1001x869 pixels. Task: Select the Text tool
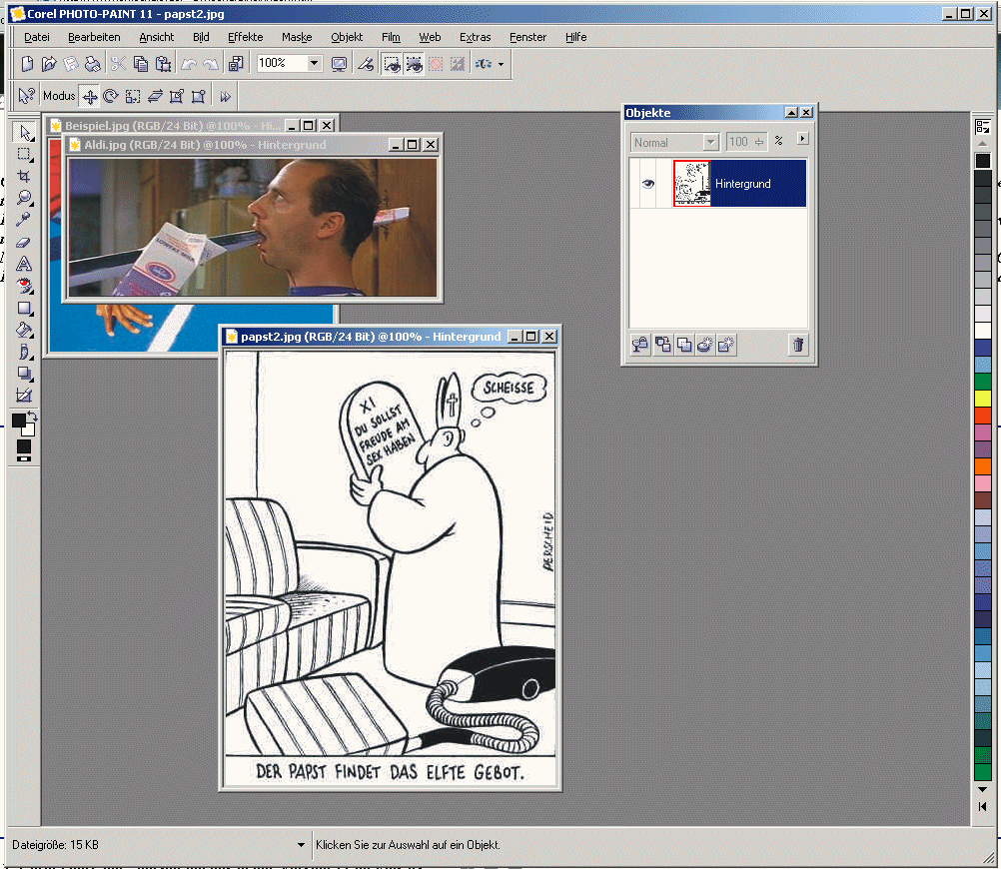(x=24, y=263)
